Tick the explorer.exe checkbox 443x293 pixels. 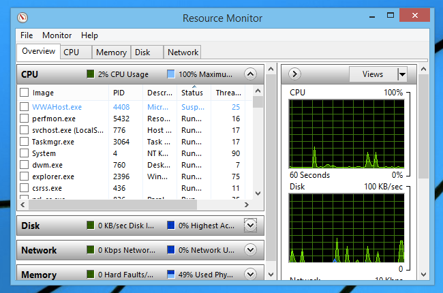click(x=25, y=176)
